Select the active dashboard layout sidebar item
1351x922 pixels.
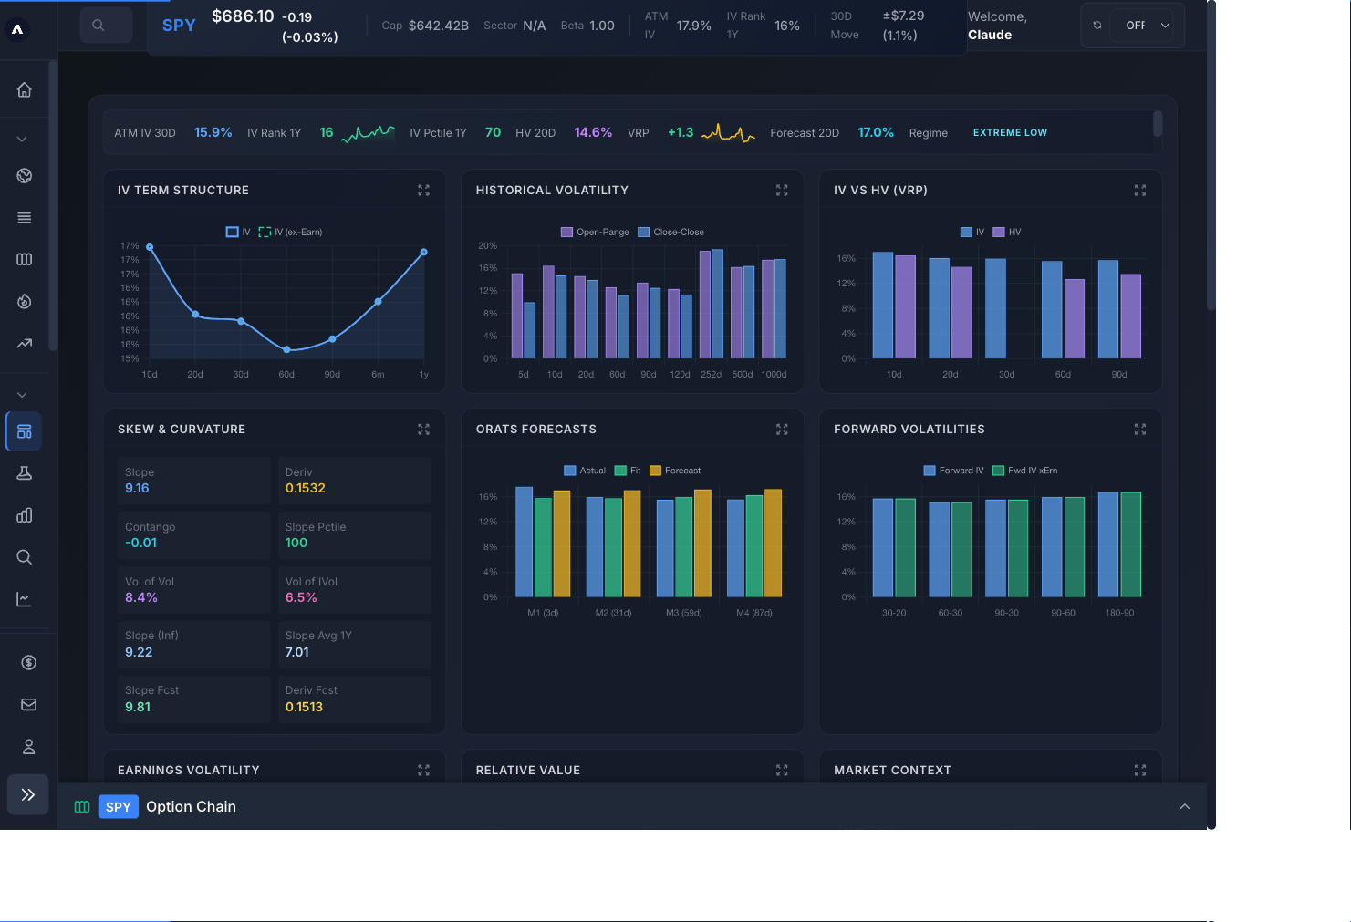coord(25,431)
